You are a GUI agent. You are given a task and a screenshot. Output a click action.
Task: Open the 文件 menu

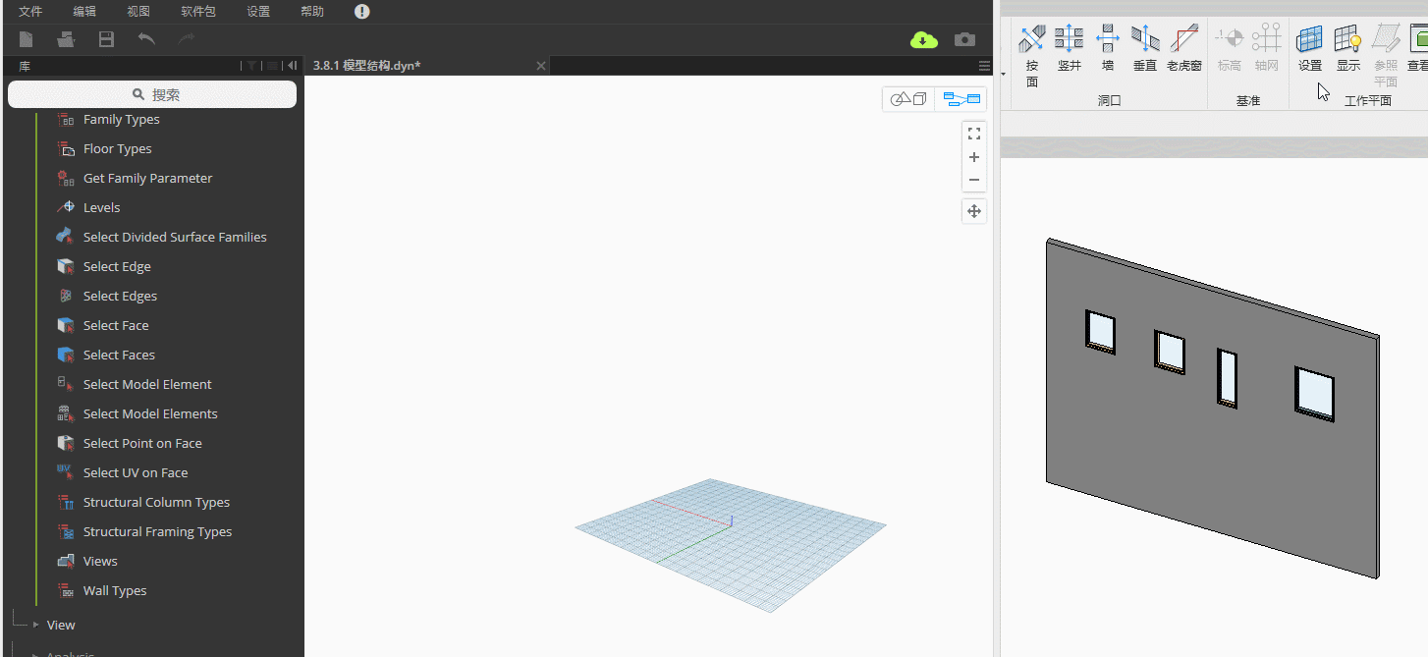(30, 12)
